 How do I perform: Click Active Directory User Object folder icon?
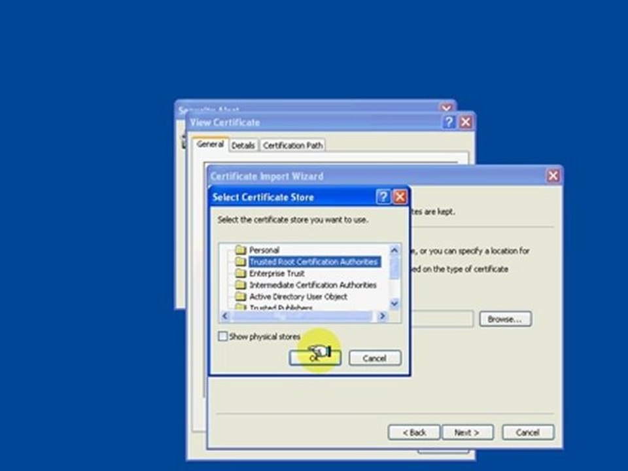[x=240, y=297]
